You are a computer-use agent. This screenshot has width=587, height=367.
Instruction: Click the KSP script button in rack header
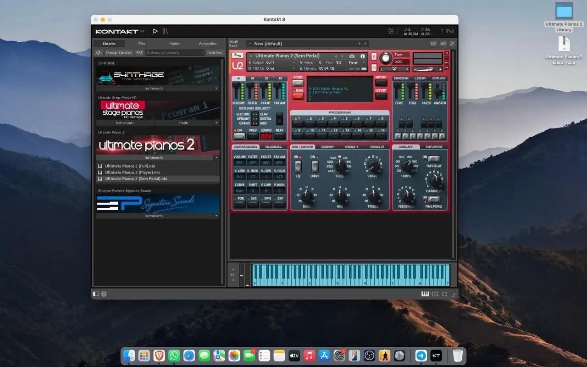[433, 44]
